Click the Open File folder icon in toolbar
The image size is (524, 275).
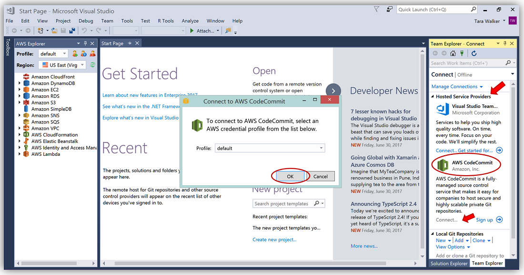click(x=55, y=31)
